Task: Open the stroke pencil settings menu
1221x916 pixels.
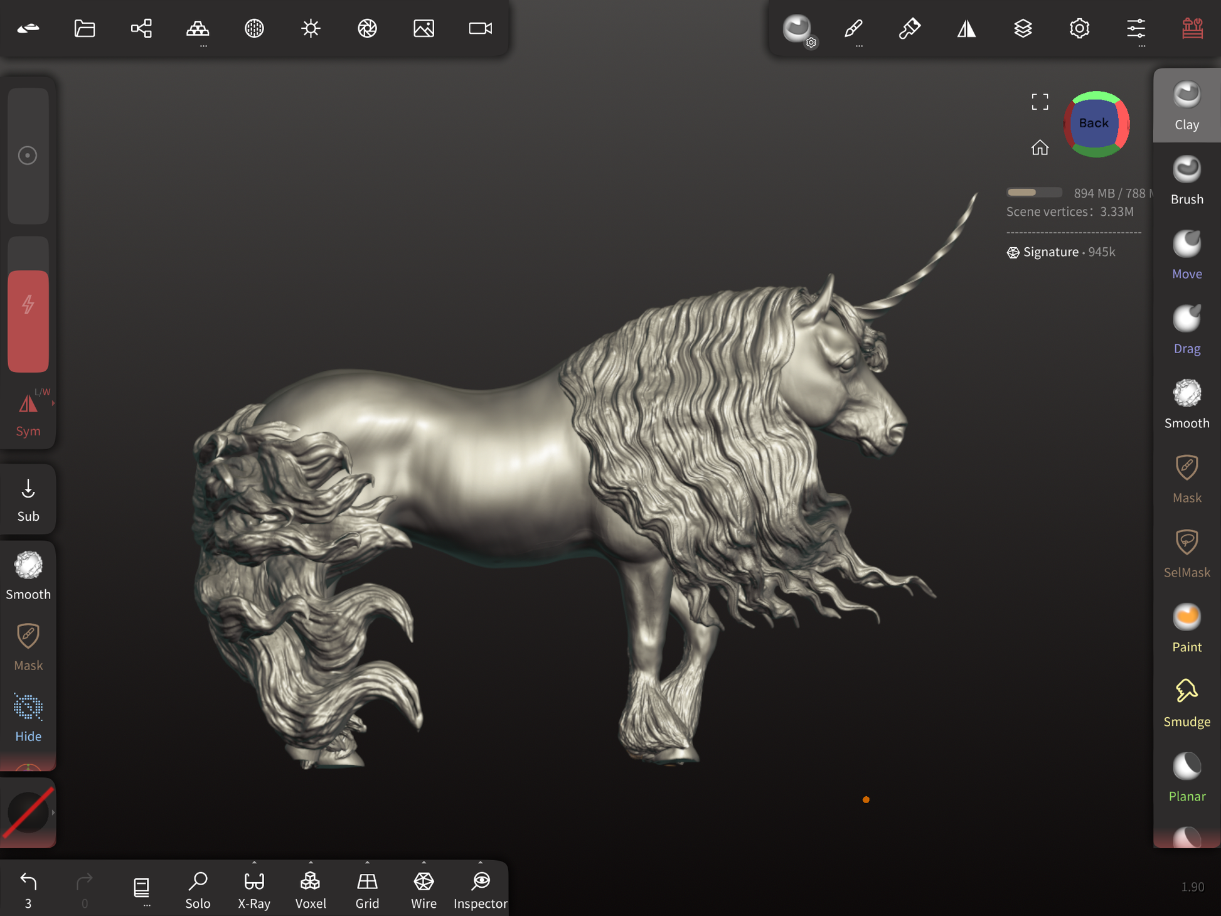Action: coord(853,28)
